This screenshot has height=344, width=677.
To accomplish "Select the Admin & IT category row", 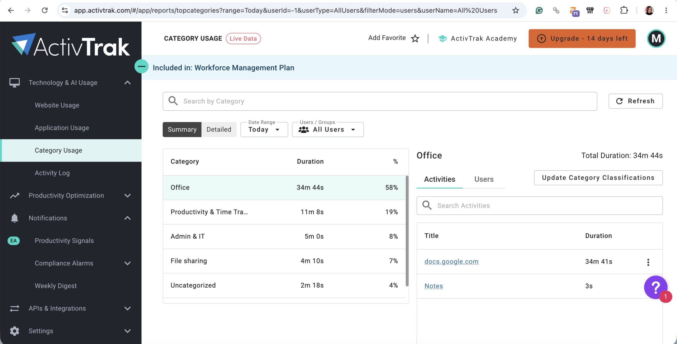I will coord(284,236).
